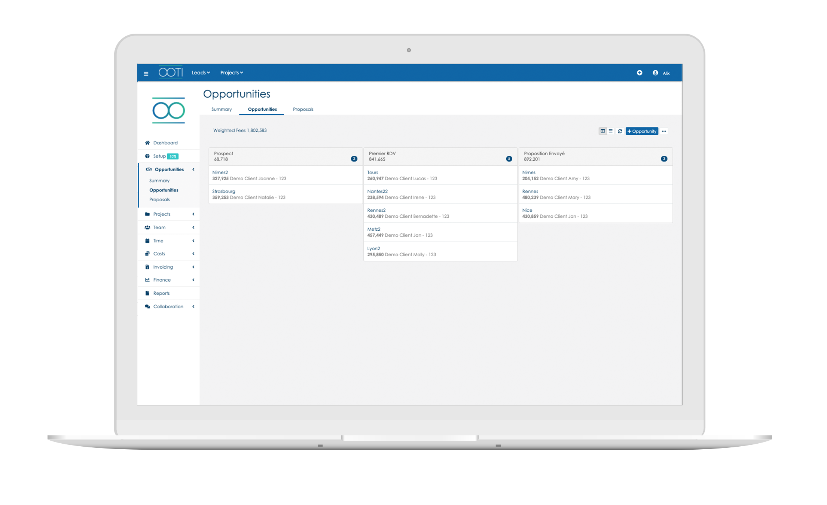Screen dimensions: 827x505
Task: Expand the Invoicing sidebar chevron
Action: click(x=193, y=267)
